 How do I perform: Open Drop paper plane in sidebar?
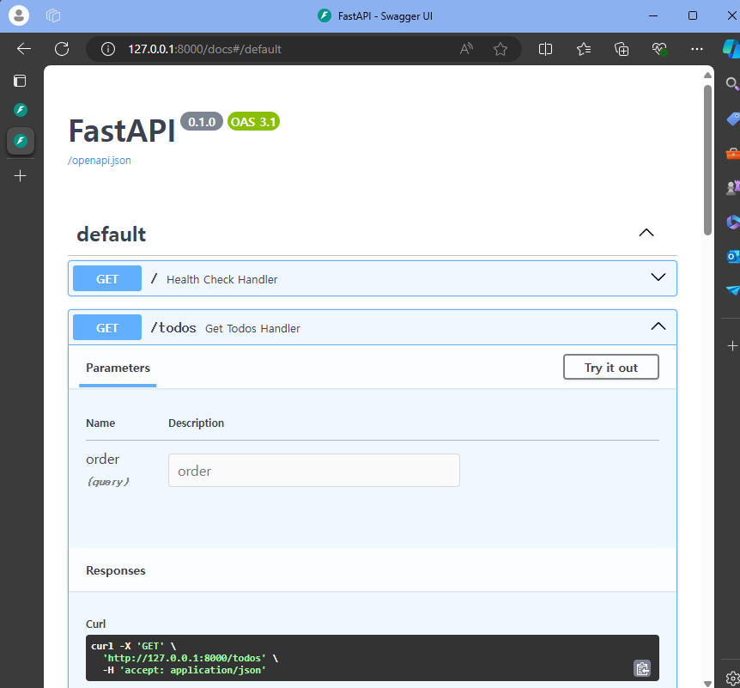pos(733,290)
